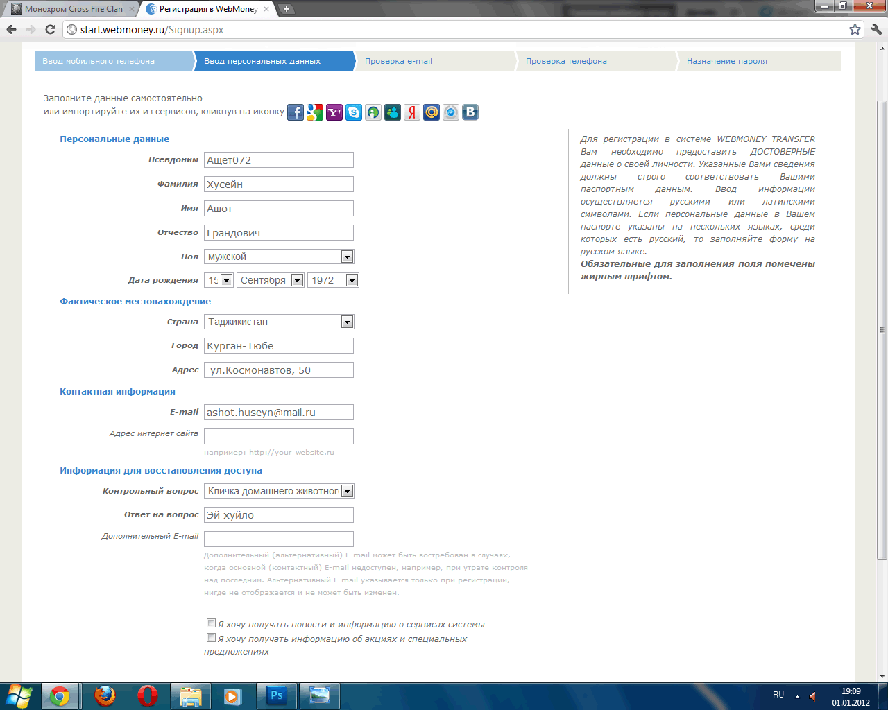This screenshot has width=888, height=710.
Task: Import data using the Facebook icon
Action: pos(296,112)
